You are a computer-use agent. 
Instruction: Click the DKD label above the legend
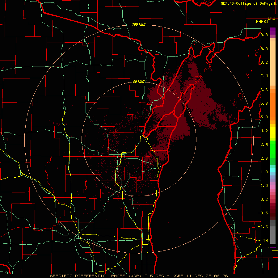point(272,19)
